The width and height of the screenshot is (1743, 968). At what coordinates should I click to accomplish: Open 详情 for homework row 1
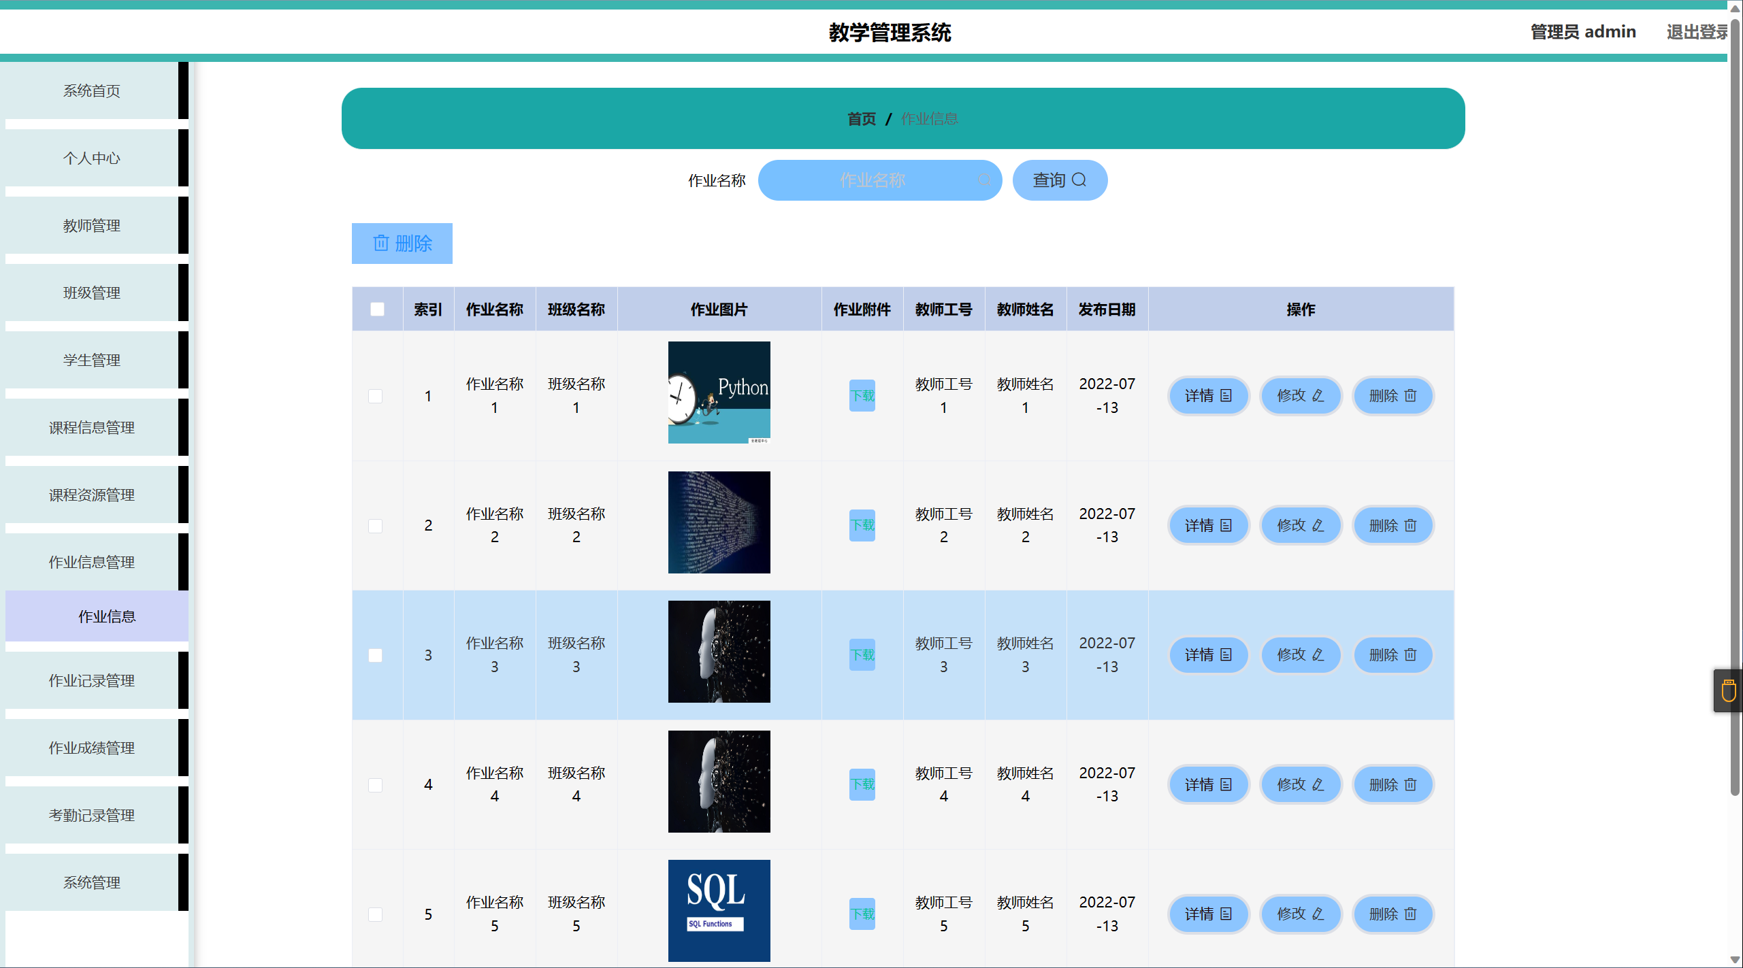pyautogui.click(x=1208, y=395)
